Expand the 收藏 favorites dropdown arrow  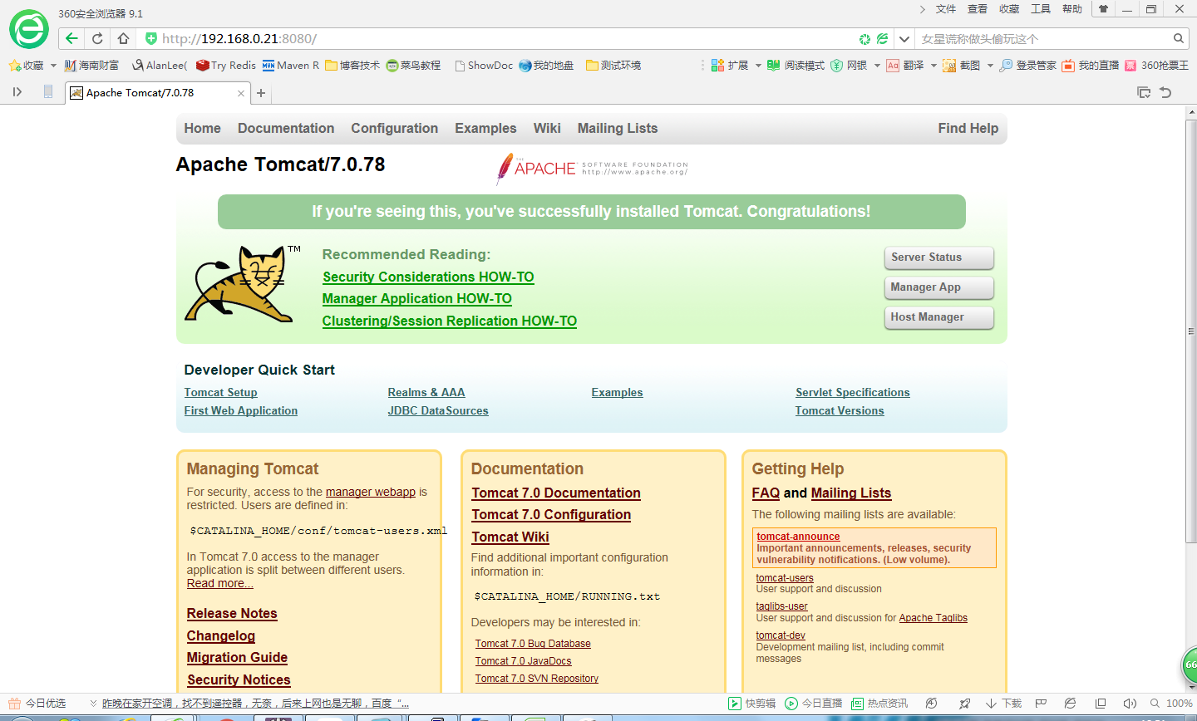tap(53, 66)
